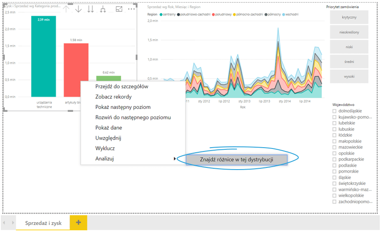The image size is (381, 232).
Task: Select Znajdź różnice w tej dystrybucji
Action: [236, 159]
